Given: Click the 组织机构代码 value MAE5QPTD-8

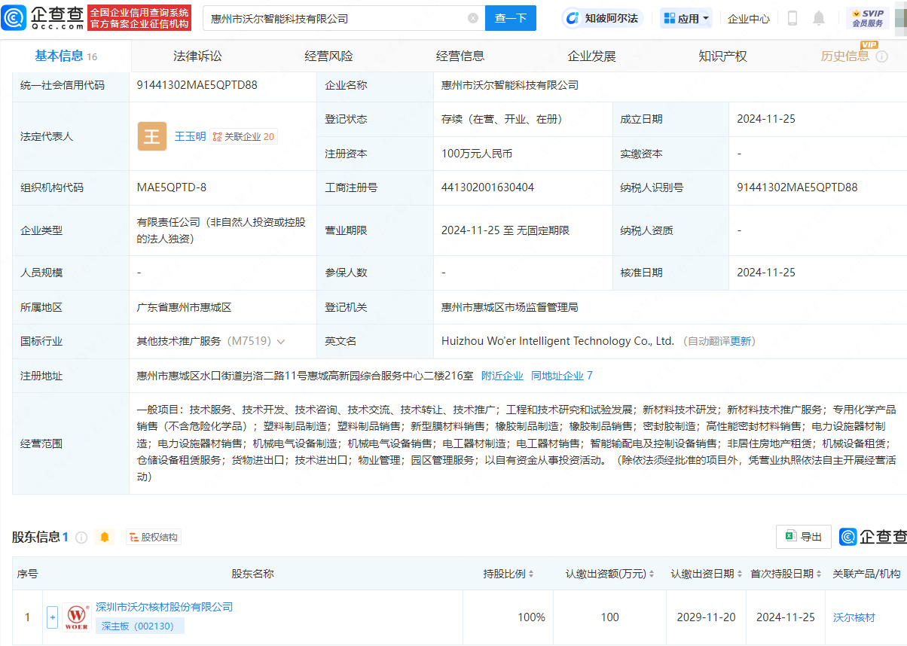Looking at the screenshot, I should tap(172, 187).
